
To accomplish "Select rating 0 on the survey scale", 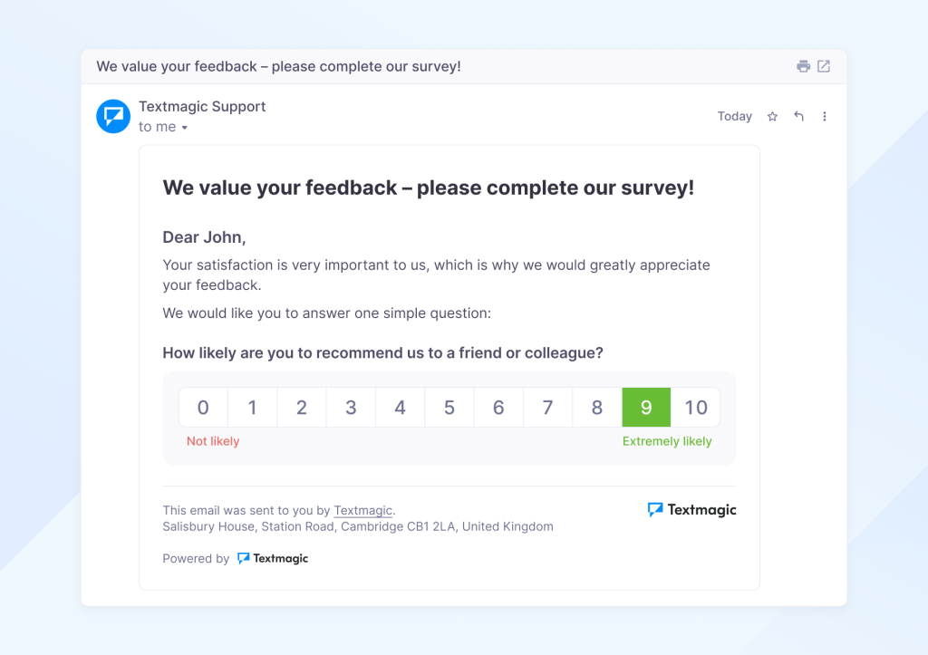I will click(203, 408).
